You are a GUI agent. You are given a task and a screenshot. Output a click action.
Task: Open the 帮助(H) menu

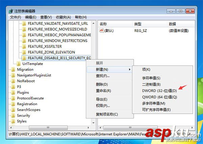click(x=81, y=17)
